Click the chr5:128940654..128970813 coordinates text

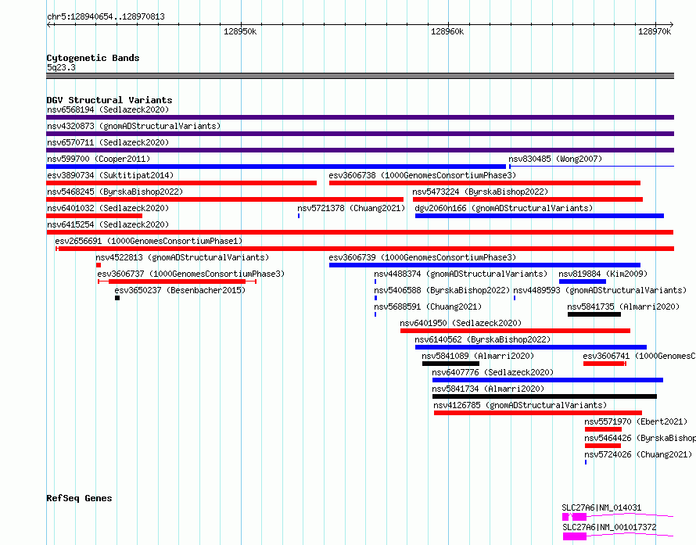[x=106, y=17]
